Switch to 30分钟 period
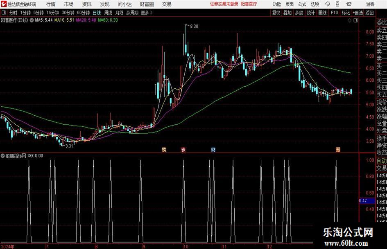This screenshot has width=387, height=249. [x=68, y=13]
